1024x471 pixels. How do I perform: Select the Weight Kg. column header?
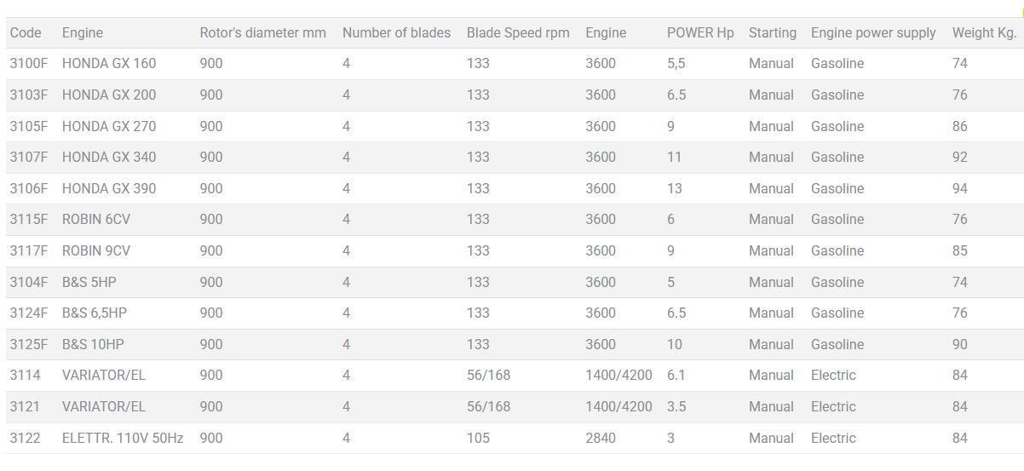tap(984, 33)
